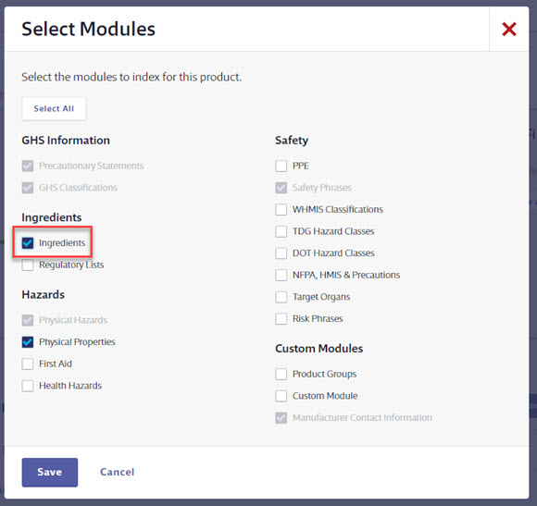This screenshot has height=506, width=537.
Task: Check the First Aid module
Action: (28, 364)
